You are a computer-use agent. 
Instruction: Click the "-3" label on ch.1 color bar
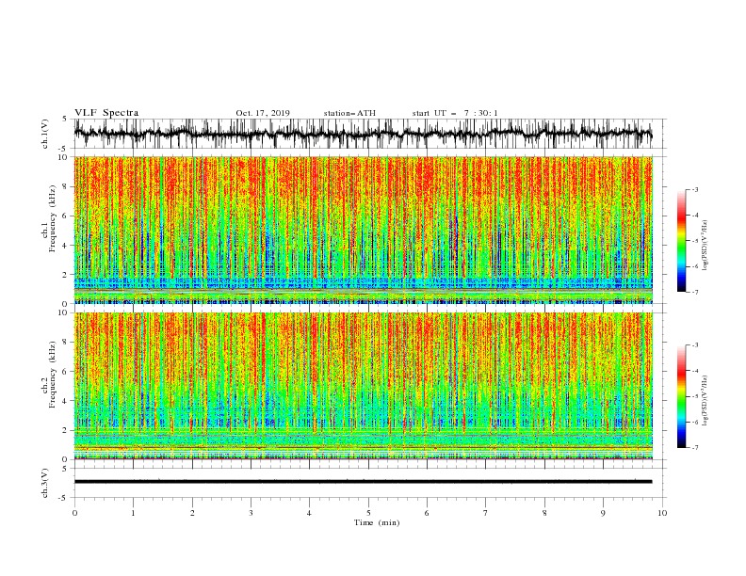coord(695,189)
